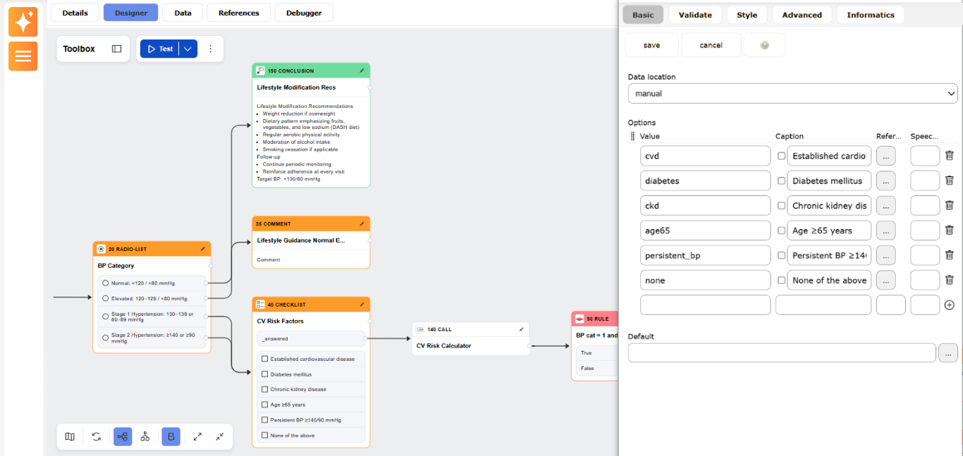This screenshot has height=456, width=963.
Task: Select Elevated BP radio option
Action: pyautogui.click(x=106, y=298)
